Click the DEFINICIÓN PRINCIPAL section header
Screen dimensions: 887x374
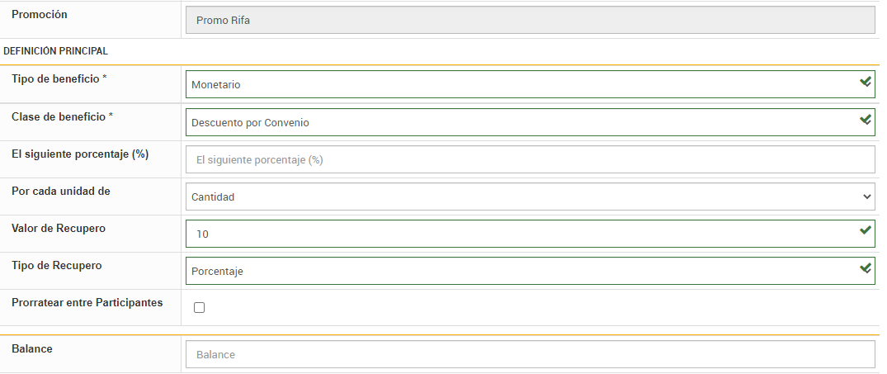(56, 51)
